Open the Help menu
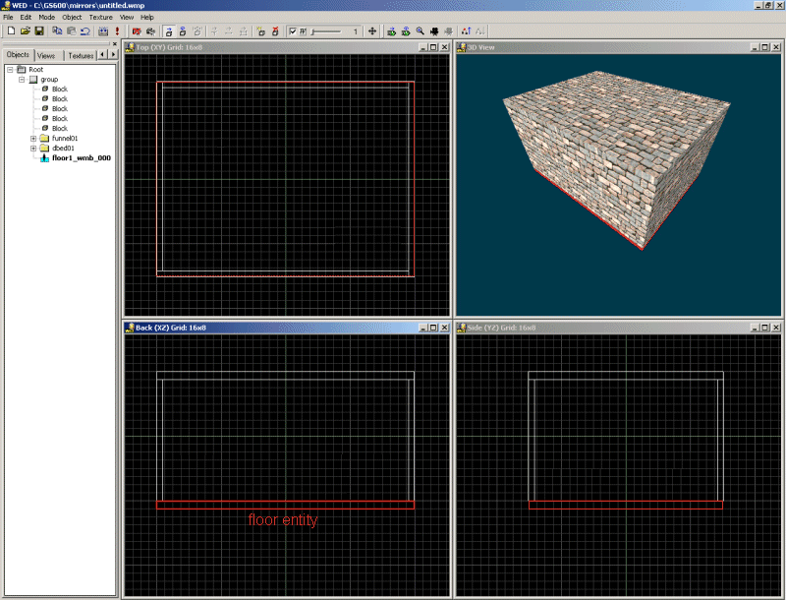 (x=146, y=17)
